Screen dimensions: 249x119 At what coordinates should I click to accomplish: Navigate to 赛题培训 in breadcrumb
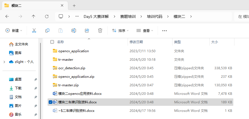click(128, 16)
